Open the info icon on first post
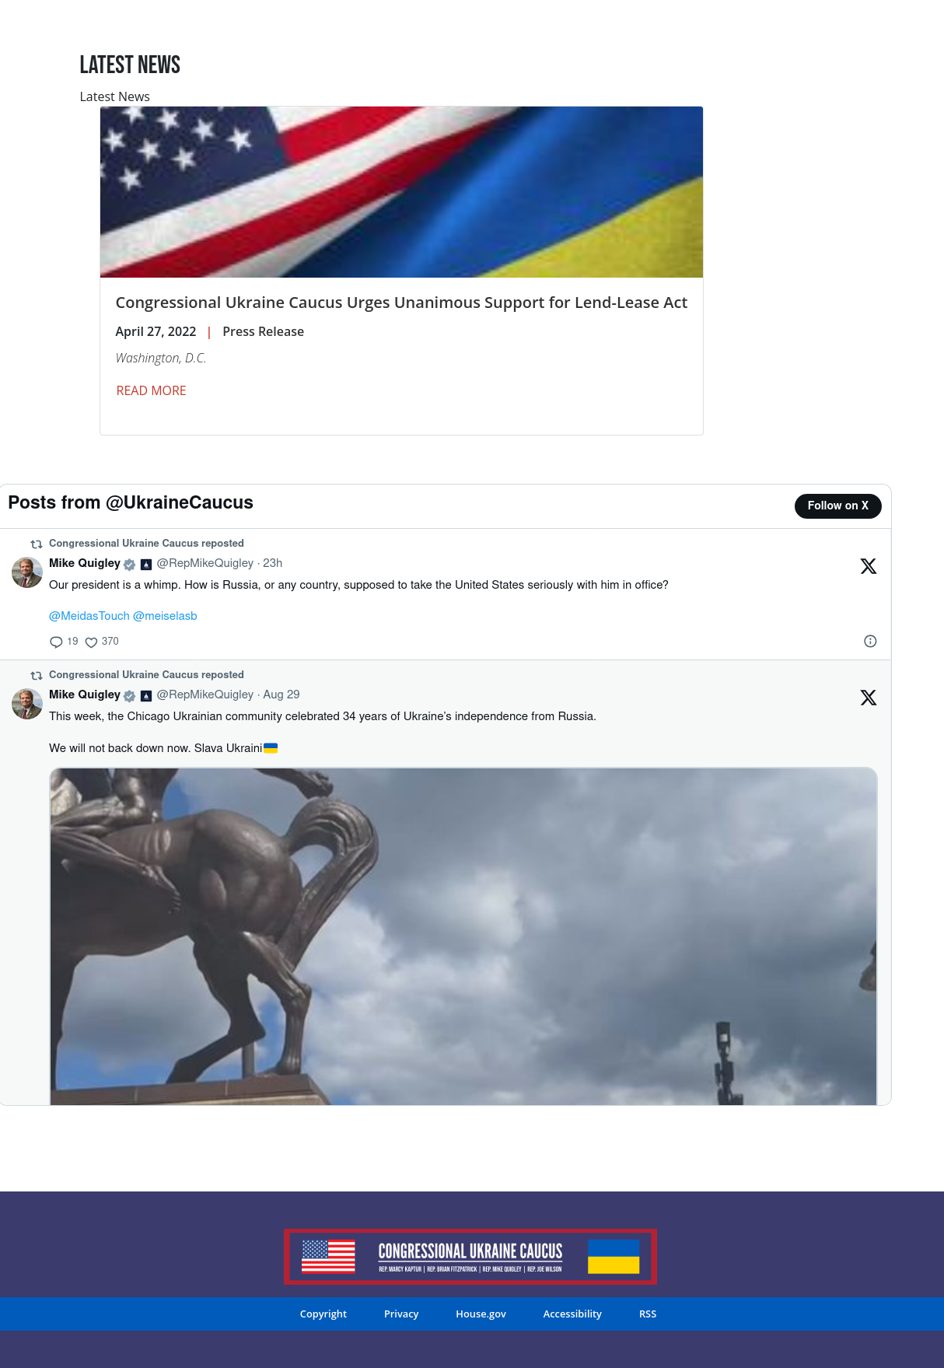The width and height of the screenshot is (944, 1368). pyautogui.click(x=870, y=642)
